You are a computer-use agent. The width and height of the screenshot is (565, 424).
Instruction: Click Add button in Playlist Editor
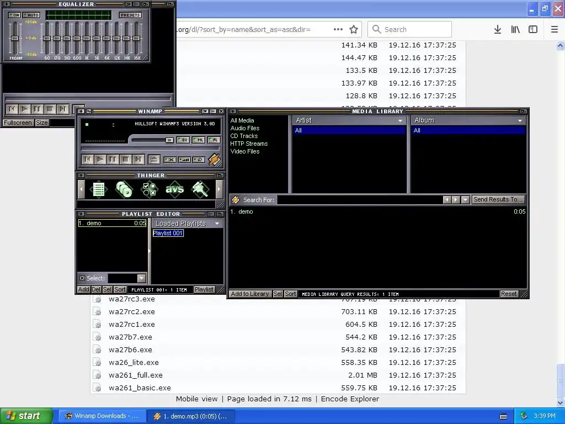83,289
